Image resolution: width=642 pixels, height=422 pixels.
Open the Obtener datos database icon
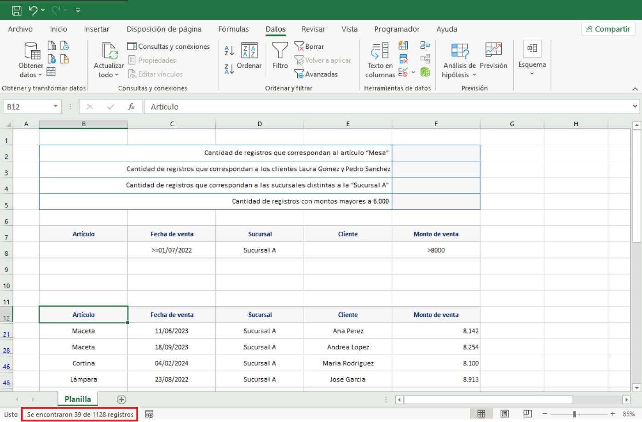click(32, 51)
